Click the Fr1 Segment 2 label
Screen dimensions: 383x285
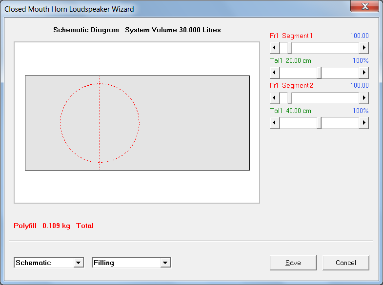click(x=291, y=86)
